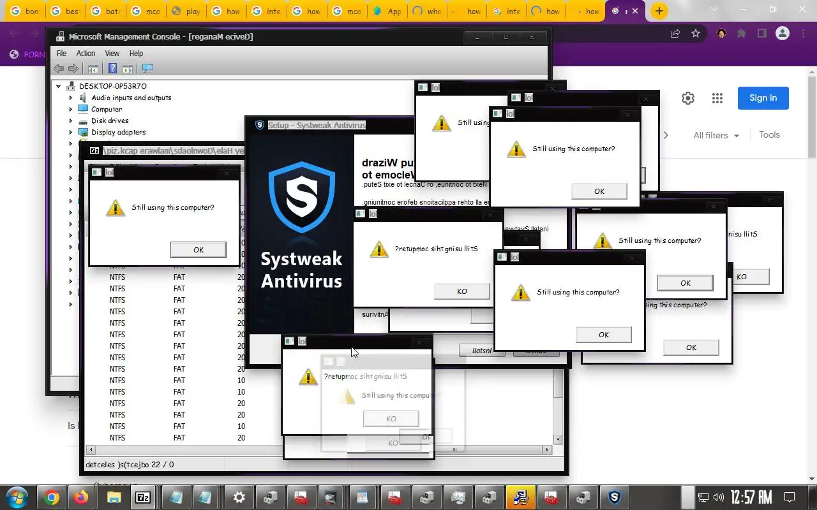Select the DESKTOP-0P53R7O computer name

click(x=113, y=86)
